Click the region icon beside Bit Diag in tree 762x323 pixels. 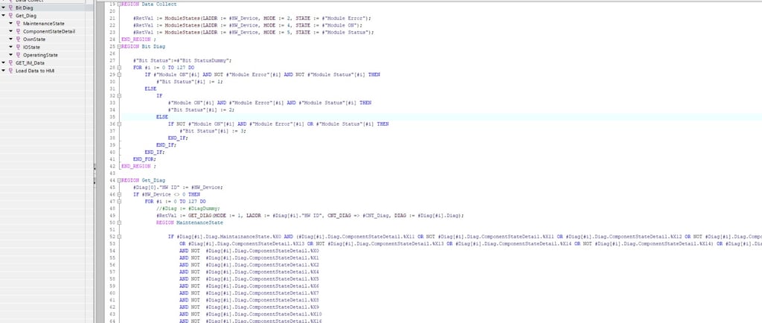point(10,7)
